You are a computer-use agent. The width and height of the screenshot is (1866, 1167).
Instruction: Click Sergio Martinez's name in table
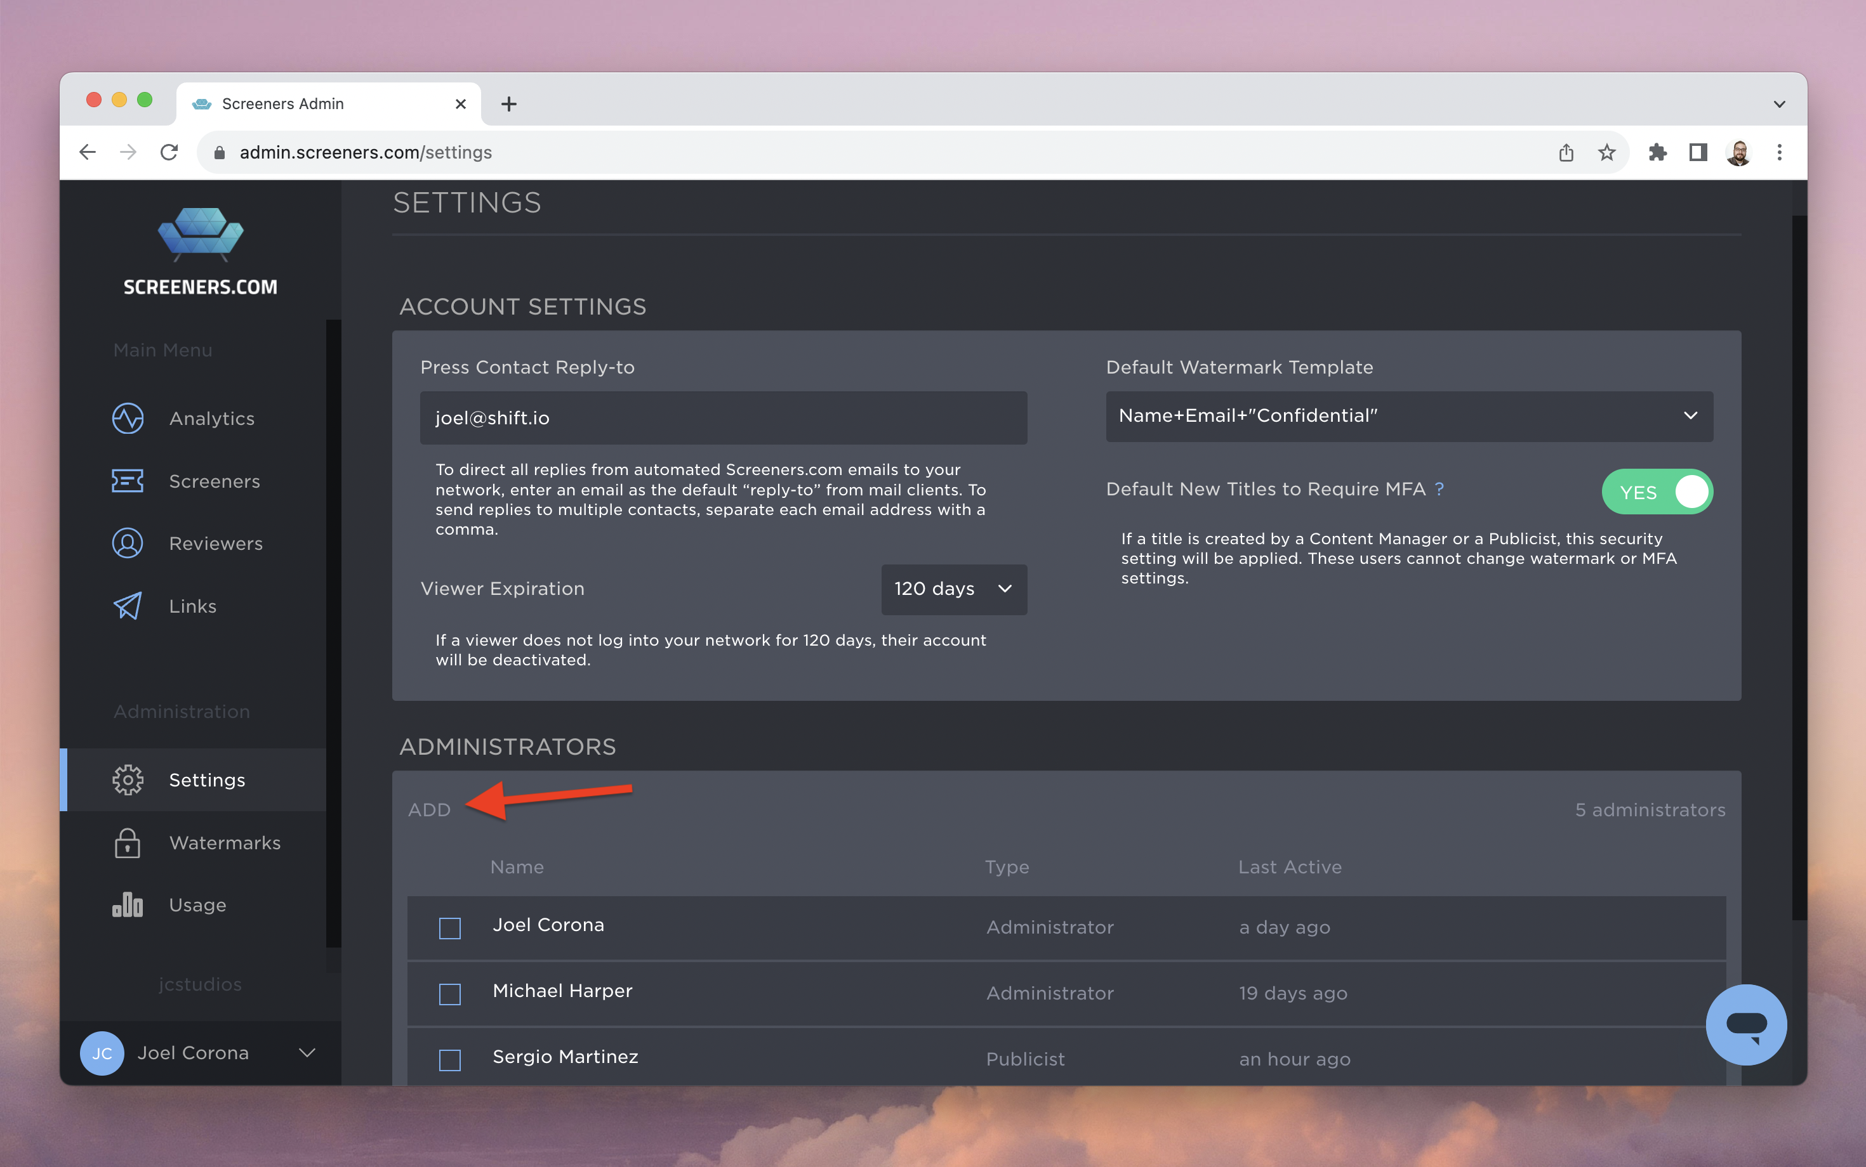(x=566, y=1057)
